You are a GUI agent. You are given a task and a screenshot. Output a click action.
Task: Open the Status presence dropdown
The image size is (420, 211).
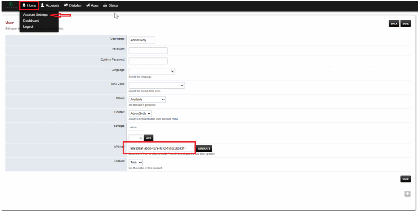point(147,100)
